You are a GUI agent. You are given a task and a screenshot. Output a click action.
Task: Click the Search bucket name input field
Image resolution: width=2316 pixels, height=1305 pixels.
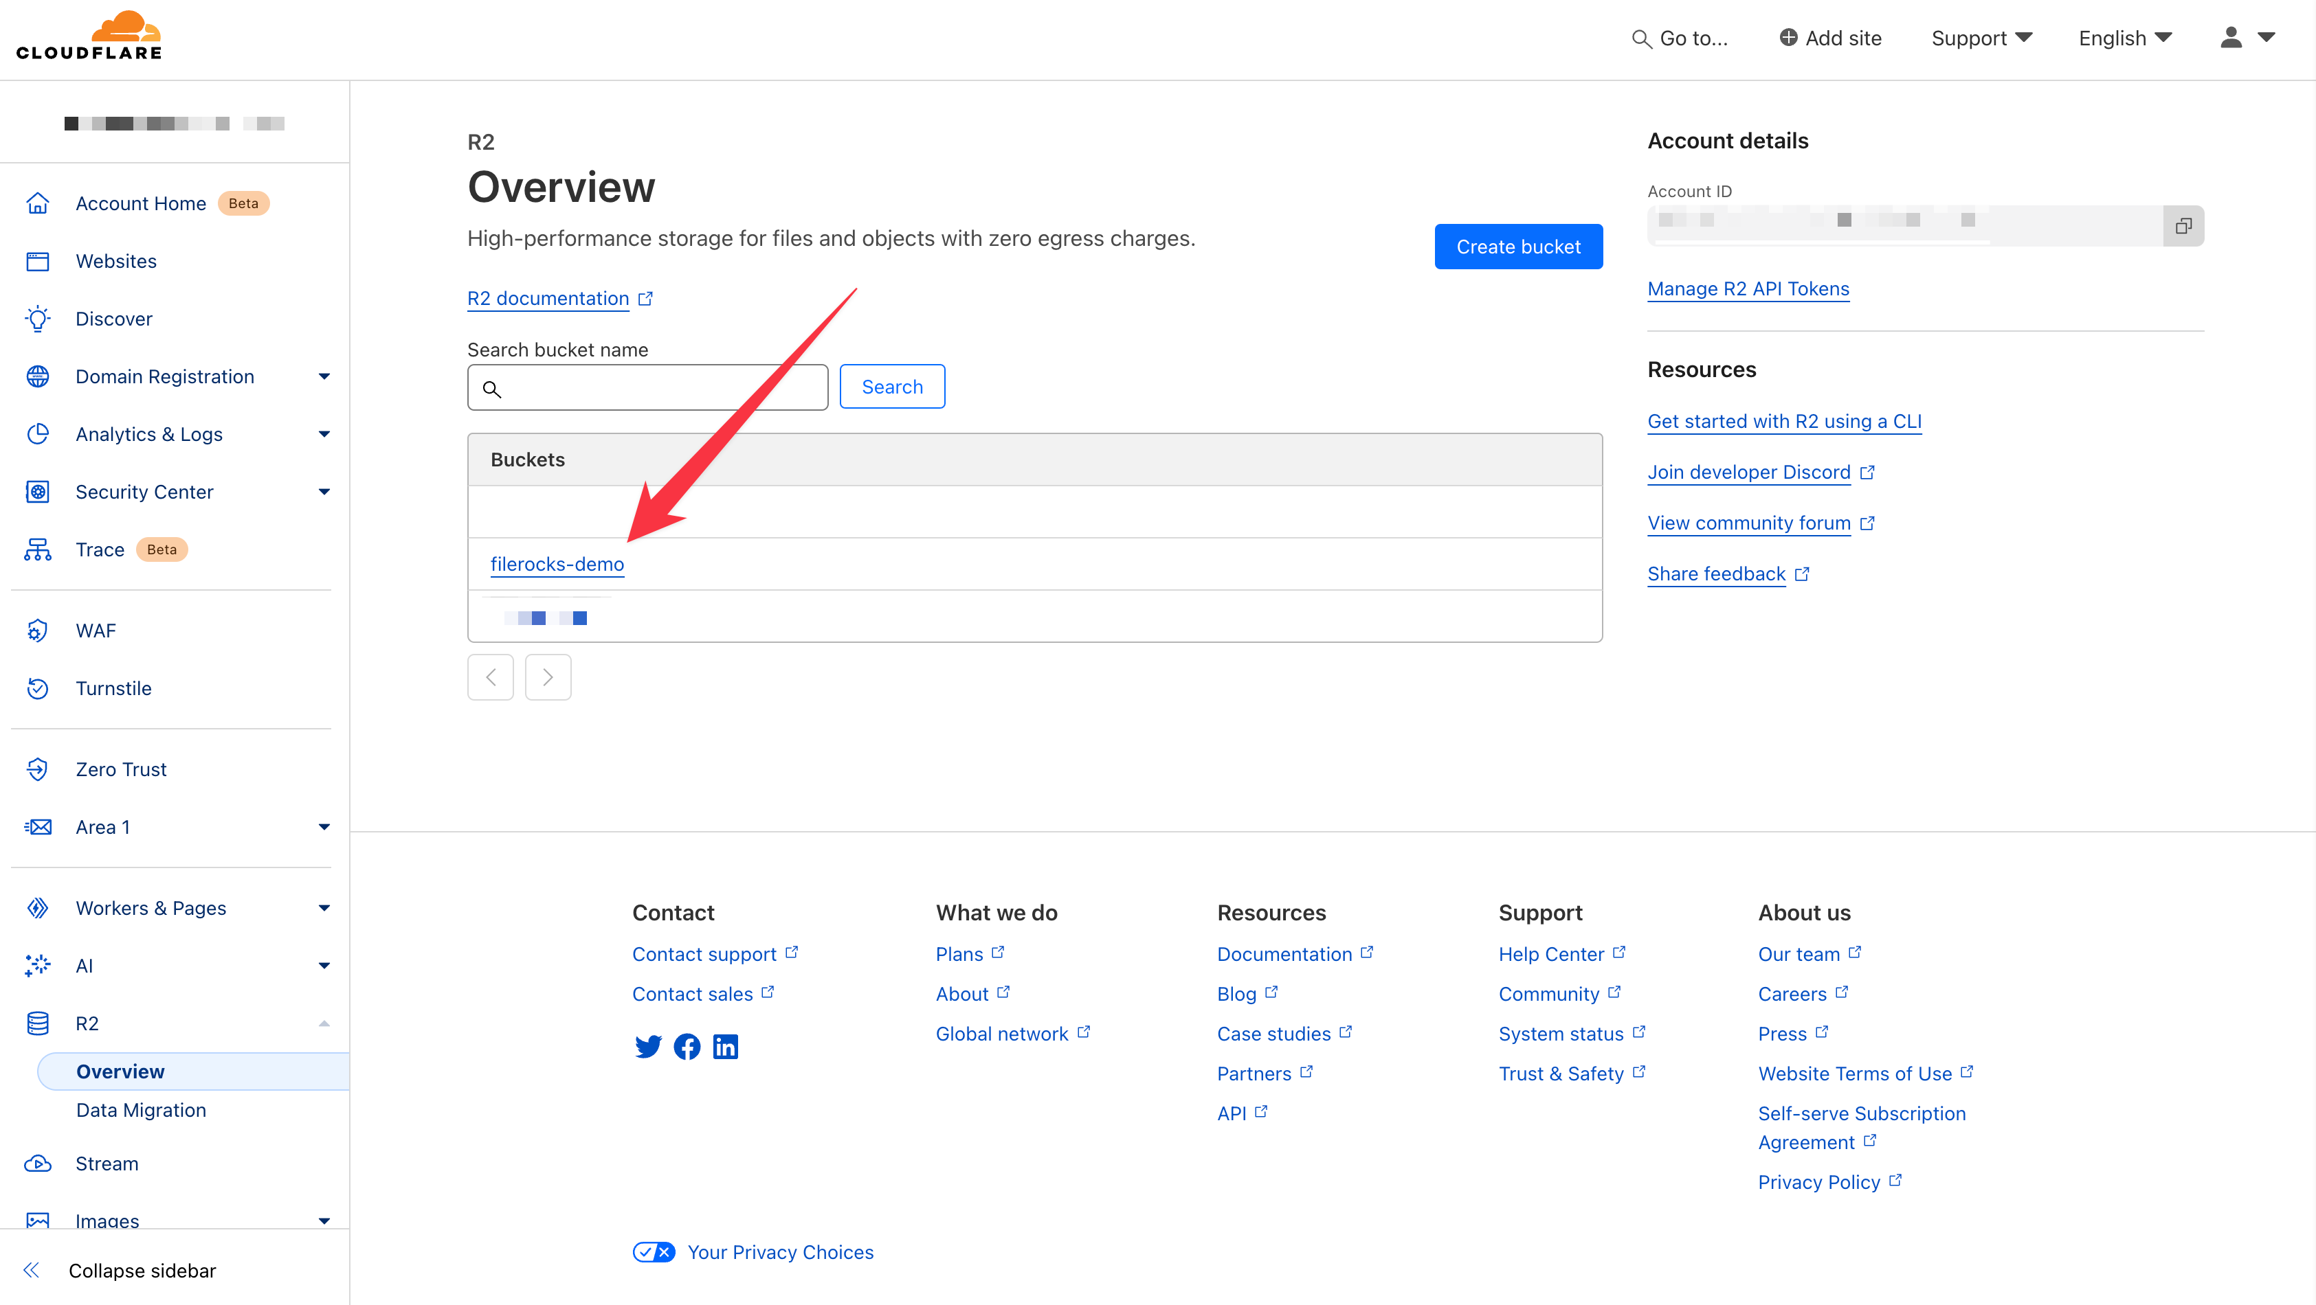(647, 387)
